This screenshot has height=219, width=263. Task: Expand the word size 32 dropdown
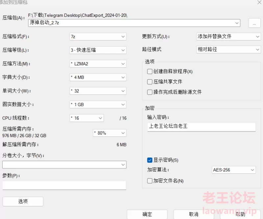[x=98, y=91]
